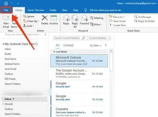Select the Reply & Delete quick step
Viewport: 158px width, 117px height.
tap(144, 21)
